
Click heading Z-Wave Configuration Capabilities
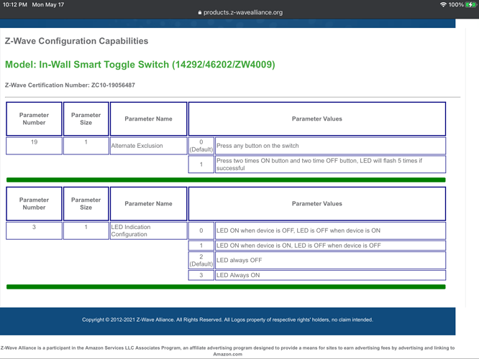pos(76,41)
